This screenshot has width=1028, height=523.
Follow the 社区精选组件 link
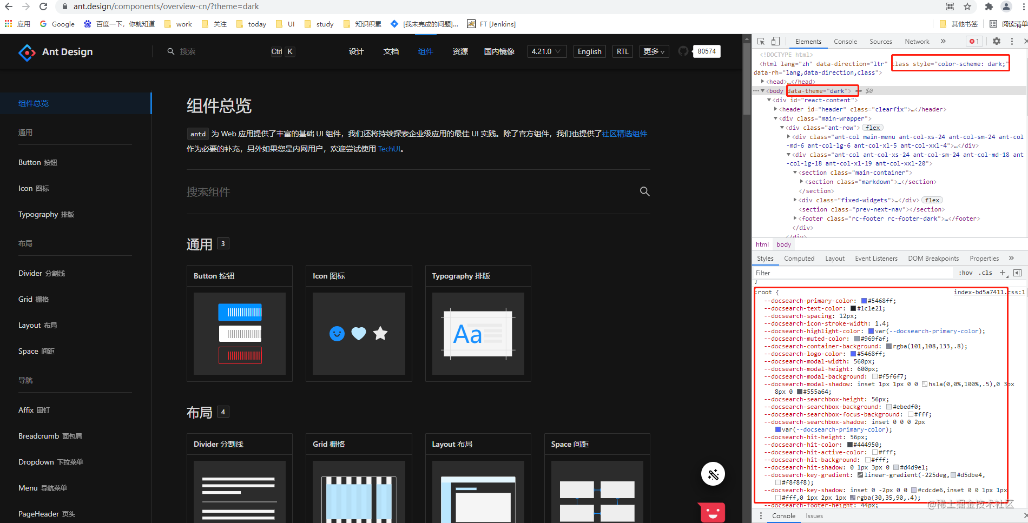[624, 134]
